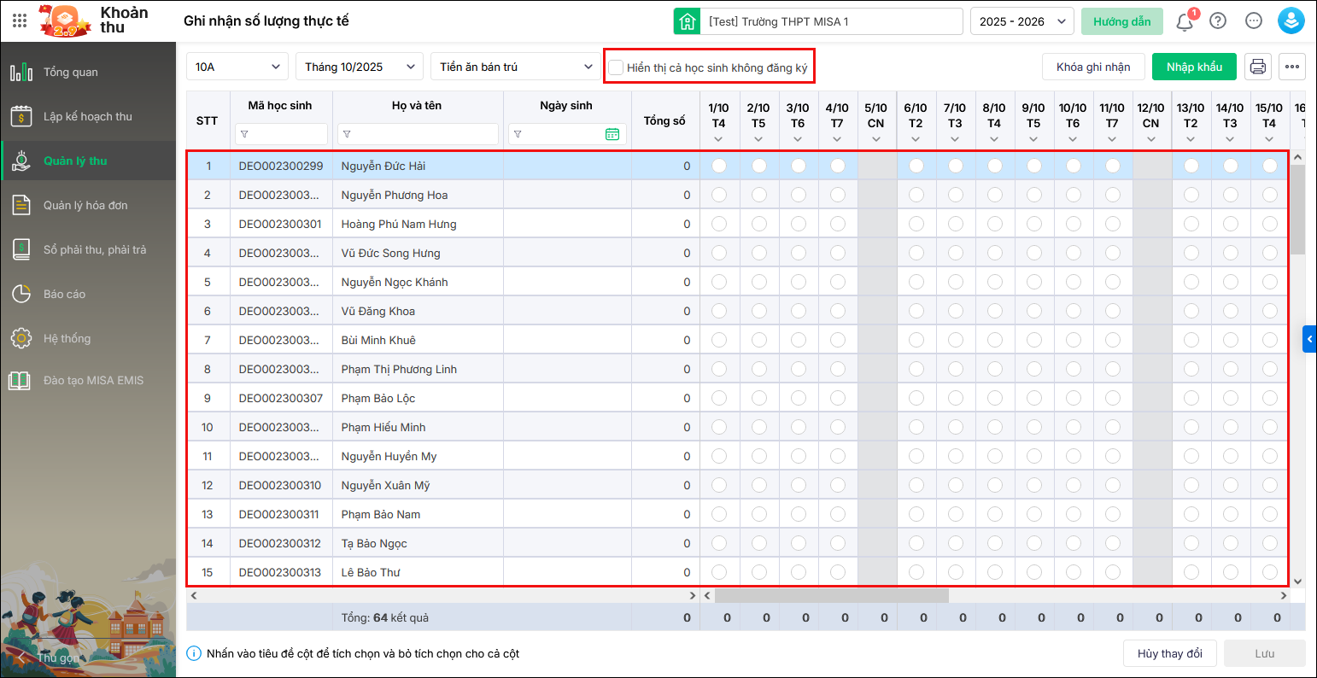Tick 6/10 circle for Vũ Đăng Khoa
This screenshot has height=678, width=1317.
(916, 312)
